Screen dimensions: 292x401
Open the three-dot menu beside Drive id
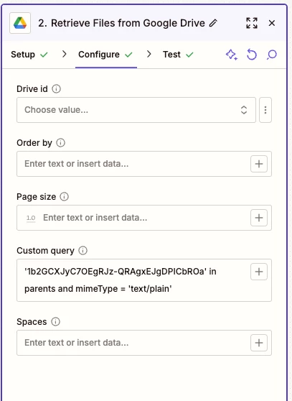pos(265,110)
